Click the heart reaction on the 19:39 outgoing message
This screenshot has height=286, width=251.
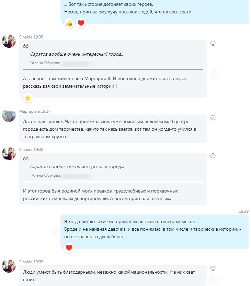[69, 248]
